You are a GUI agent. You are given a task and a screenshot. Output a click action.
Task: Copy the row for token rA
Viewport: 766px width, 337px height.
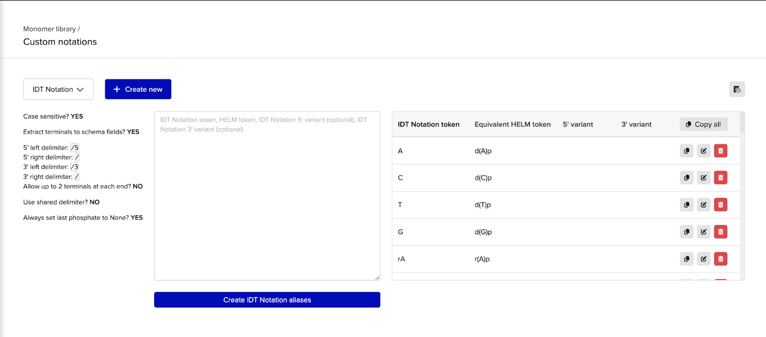pos(687,259)
